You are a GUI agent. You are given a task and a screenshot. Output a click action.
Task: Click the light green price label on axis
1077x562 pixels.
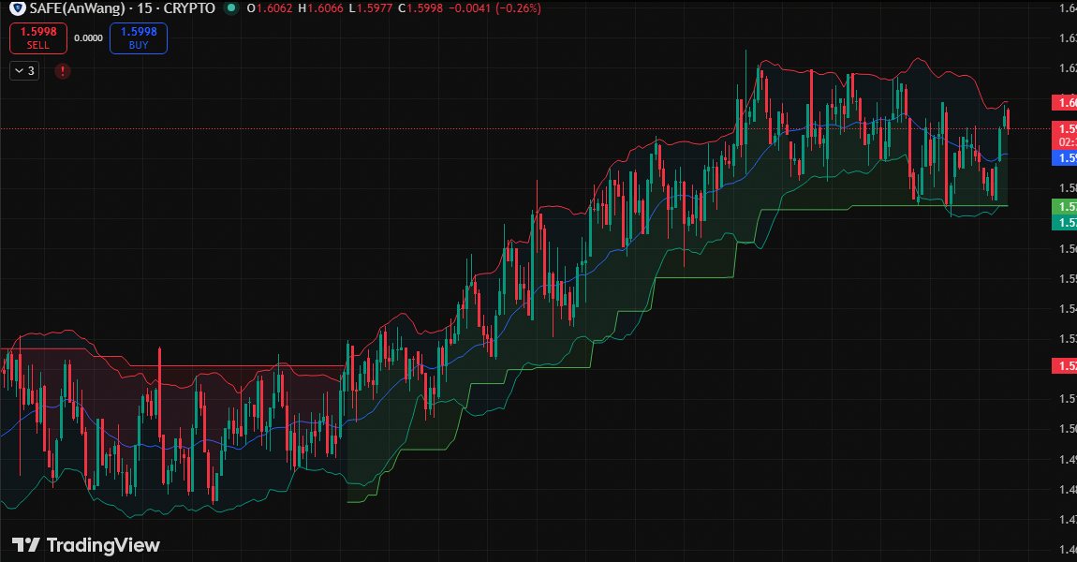1065,207
